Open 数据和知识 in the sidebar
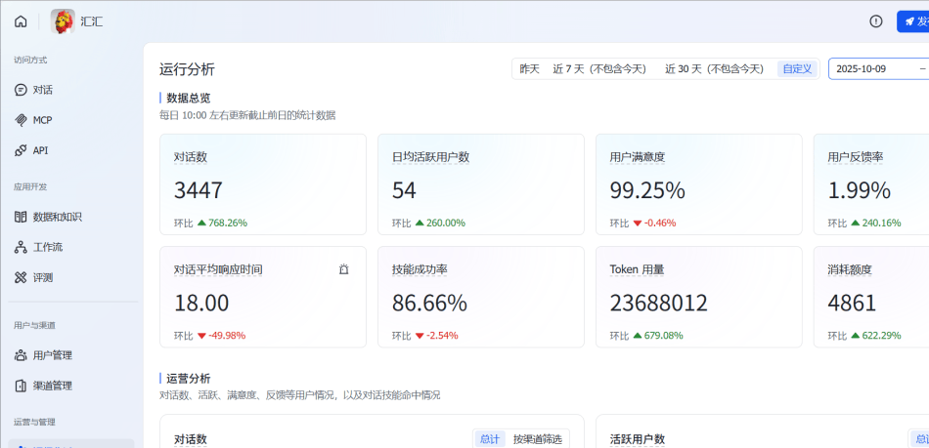This screenshot has width=929, height=448. pyautogui.click(x=57, y=217)
